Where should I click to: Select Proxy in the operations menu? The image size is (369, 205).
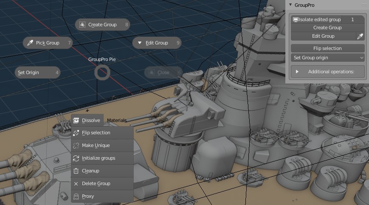(102, 196)
